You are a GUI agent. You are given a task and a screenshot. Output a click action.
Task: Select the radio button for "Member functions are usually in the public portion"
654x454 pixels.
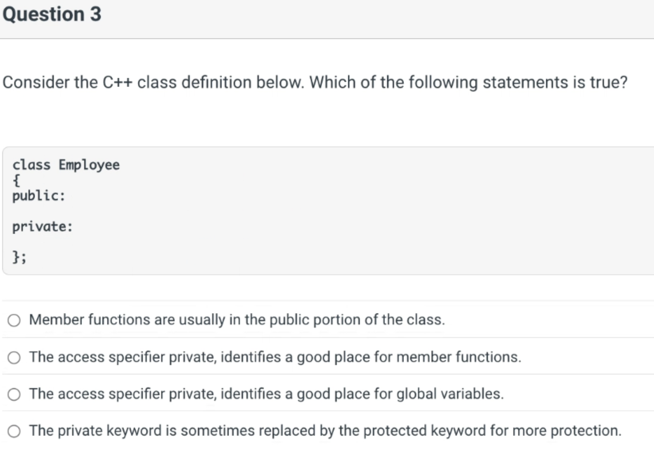[x=15, y=321]
